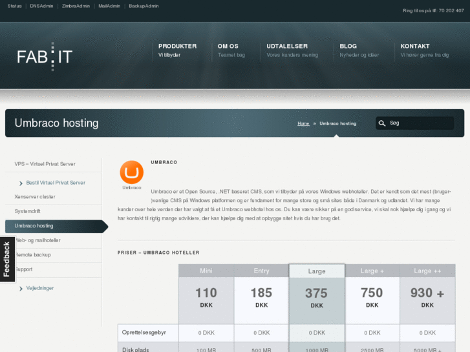Open Bestil Virtuel Privat Server link
Screen dimensions: 470x352
(56, 183)
